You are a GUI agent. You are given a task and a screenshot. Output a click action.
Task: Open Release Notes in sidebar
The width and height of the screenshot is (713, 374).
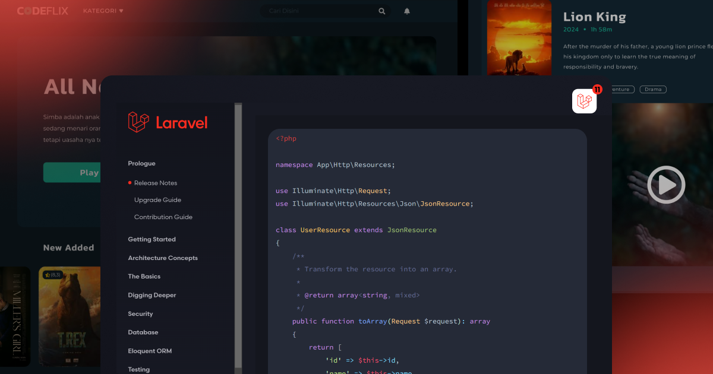(x=156, y=183)
